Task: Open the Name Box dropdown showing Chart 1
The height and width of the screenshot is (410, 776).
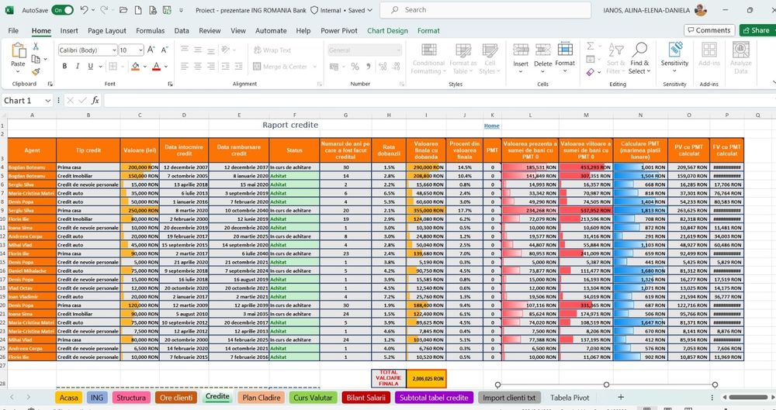Action: 47,101
